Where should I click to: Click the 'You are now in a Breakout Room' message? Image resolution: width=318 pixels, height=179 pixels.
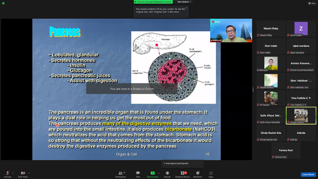point(132,89)
